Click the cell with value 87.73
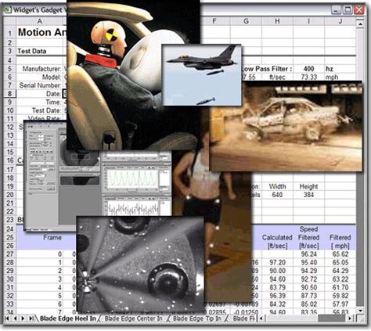The width and height of the screenshot is (371, 331). 309,296
